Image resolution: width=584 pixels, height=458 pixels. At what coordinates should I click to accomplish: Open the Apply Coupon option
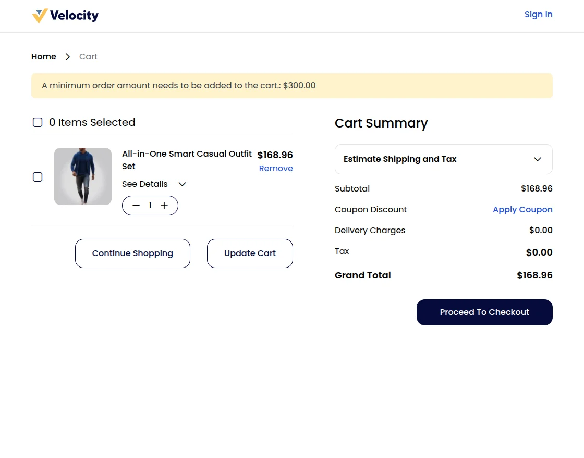(522, 209)
